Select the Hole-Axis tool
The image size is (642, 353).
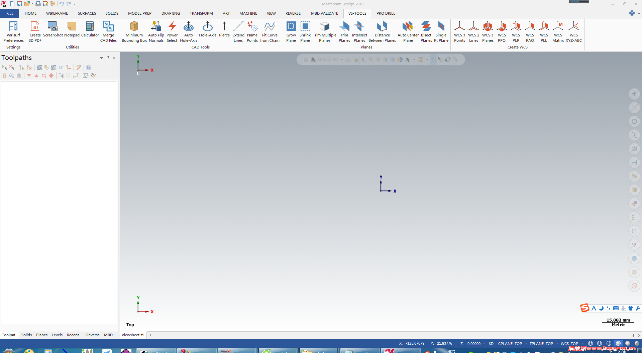(208, 29)
